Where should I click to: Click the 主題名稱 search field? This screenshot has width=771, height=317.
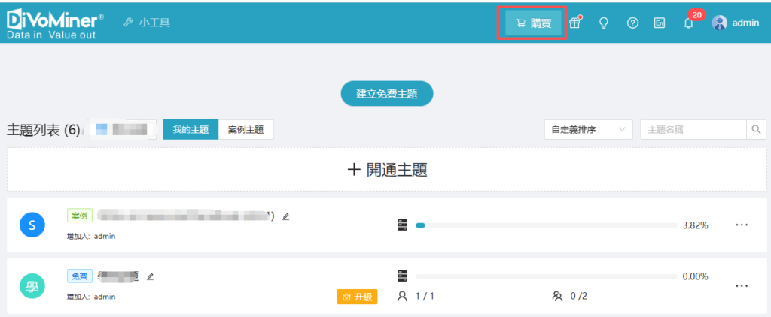[x=693, y=129]
